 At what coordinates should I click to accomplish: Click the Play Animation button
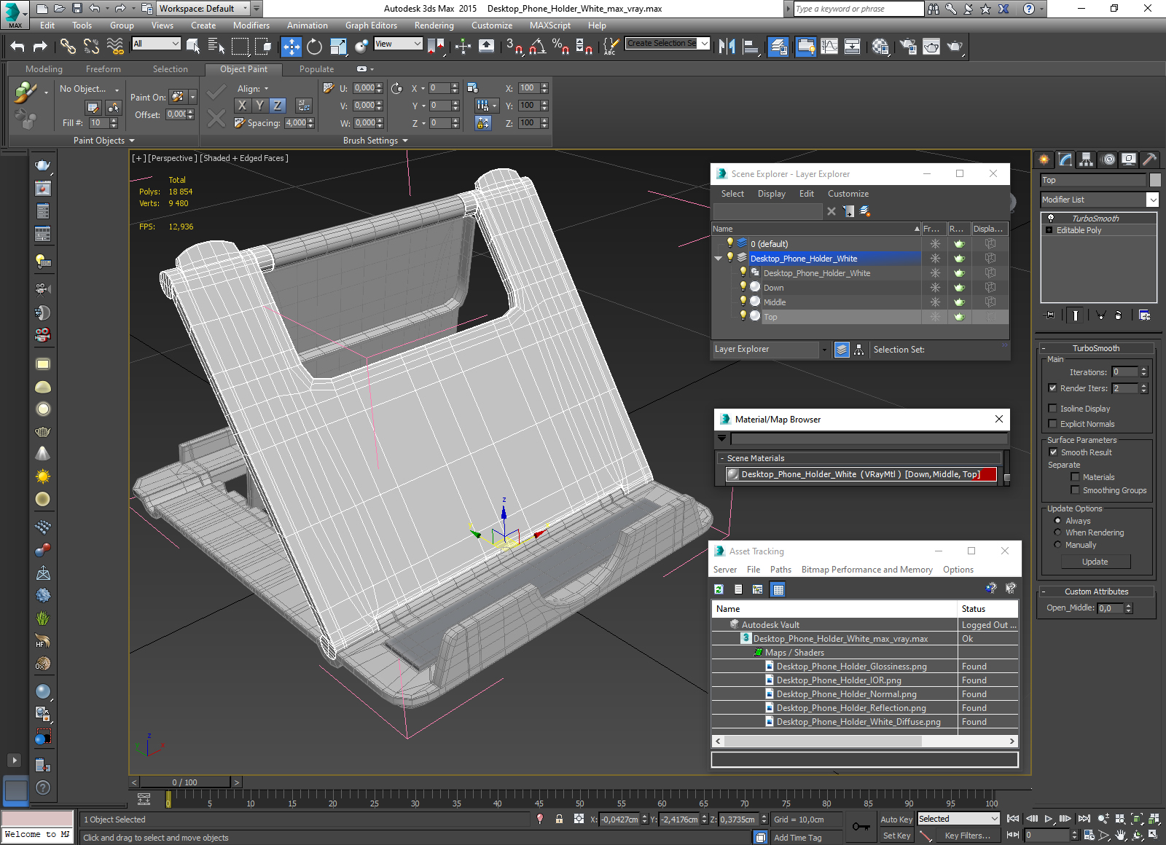(x=1049, y=819)
